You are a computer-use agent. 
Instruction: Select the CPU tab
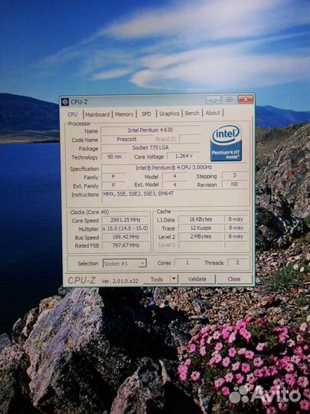[x=73, y=114]
